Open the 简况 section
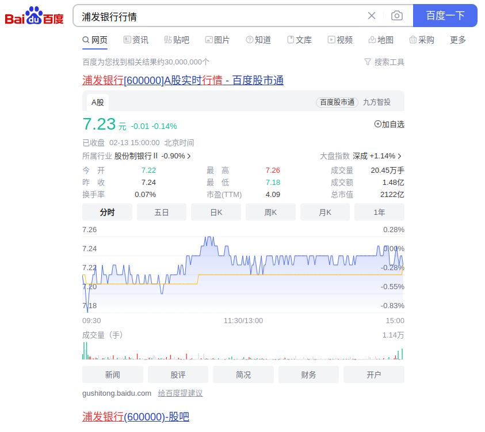This screenshot has width=485, height=432. click(x=243, y=375)
